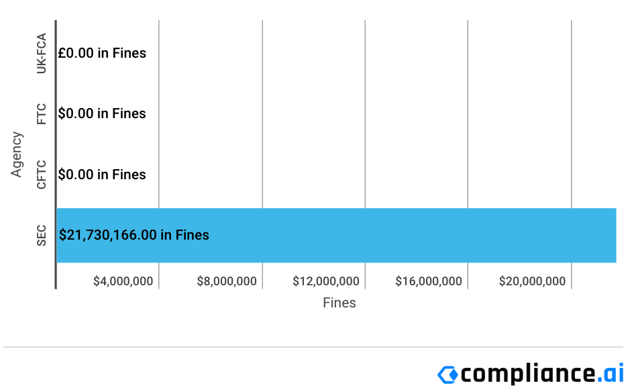Click the SEC agency axis label
Screen dimensions: 632x388
(x=42, y=236)
